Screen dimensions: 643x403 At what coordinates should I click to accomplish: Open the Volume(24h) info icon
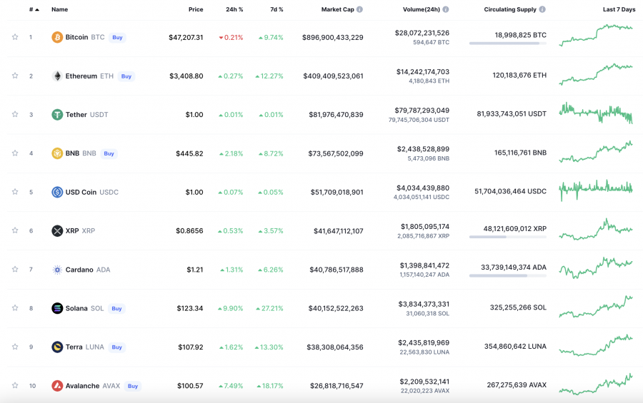pos(446,9)
